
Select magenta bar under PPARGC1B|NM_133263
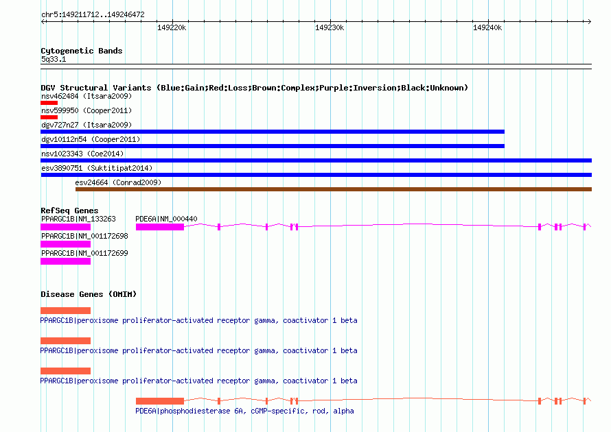[x=65, y=227]
